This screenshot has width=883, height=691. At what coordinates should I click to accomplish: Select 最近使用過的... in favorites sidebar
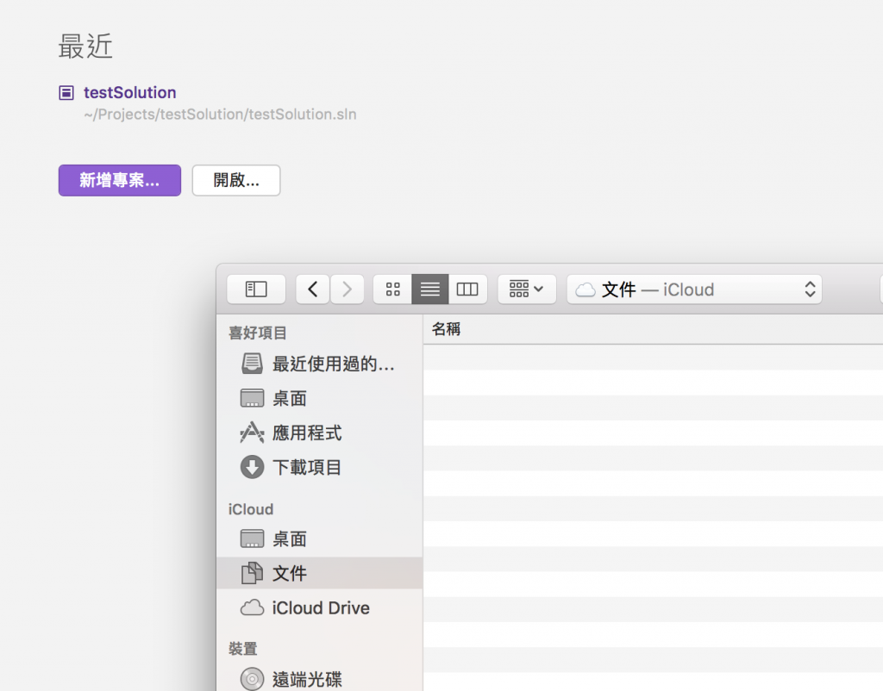[x=319, y=364]
